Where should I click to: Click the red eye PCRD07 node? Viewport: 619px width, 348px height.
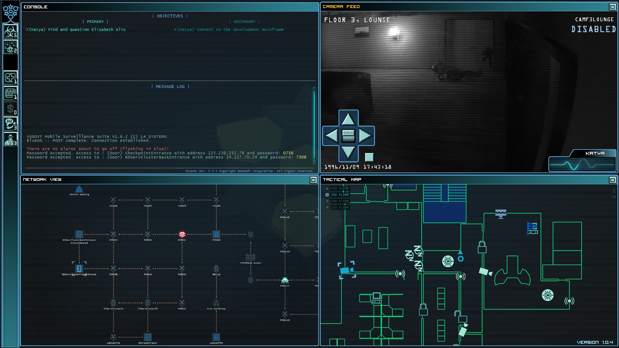(182, 234)
